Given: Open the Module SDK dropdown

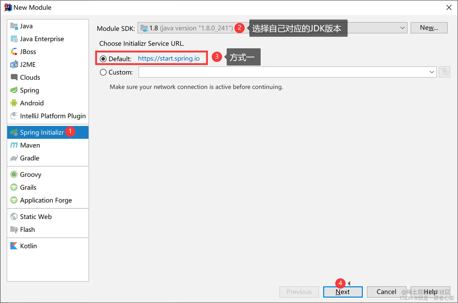Looking at the screenshot, I should tap(272, 28).
